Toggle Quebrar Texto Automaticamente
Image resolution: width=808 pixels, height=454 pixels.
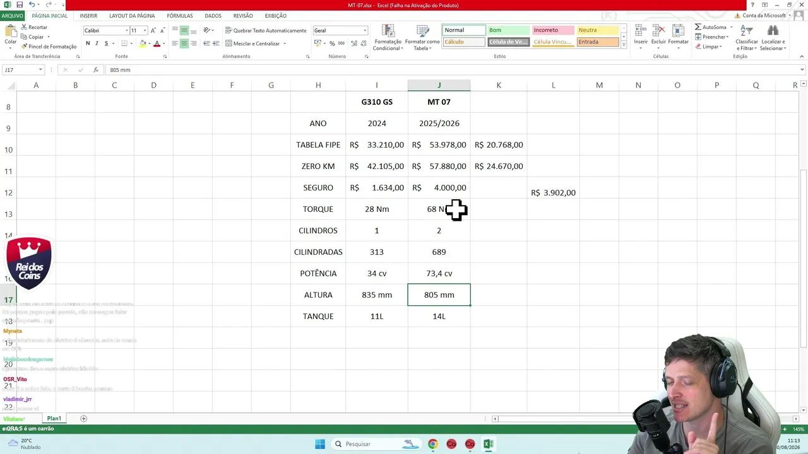[x=264, y=30]
